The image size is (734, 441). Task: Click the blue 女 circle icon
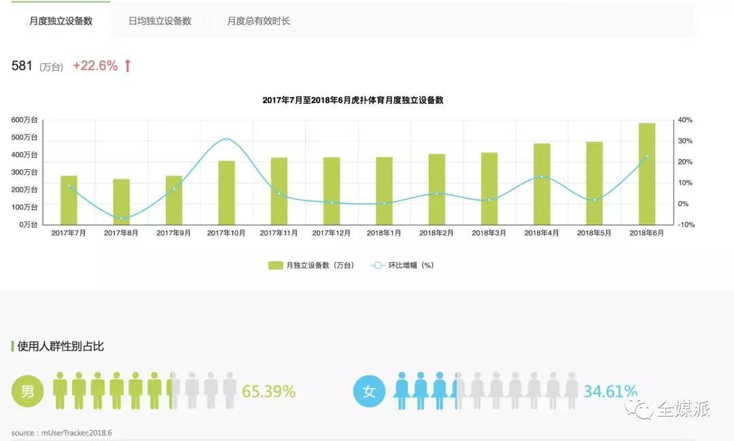click(369, 391)
